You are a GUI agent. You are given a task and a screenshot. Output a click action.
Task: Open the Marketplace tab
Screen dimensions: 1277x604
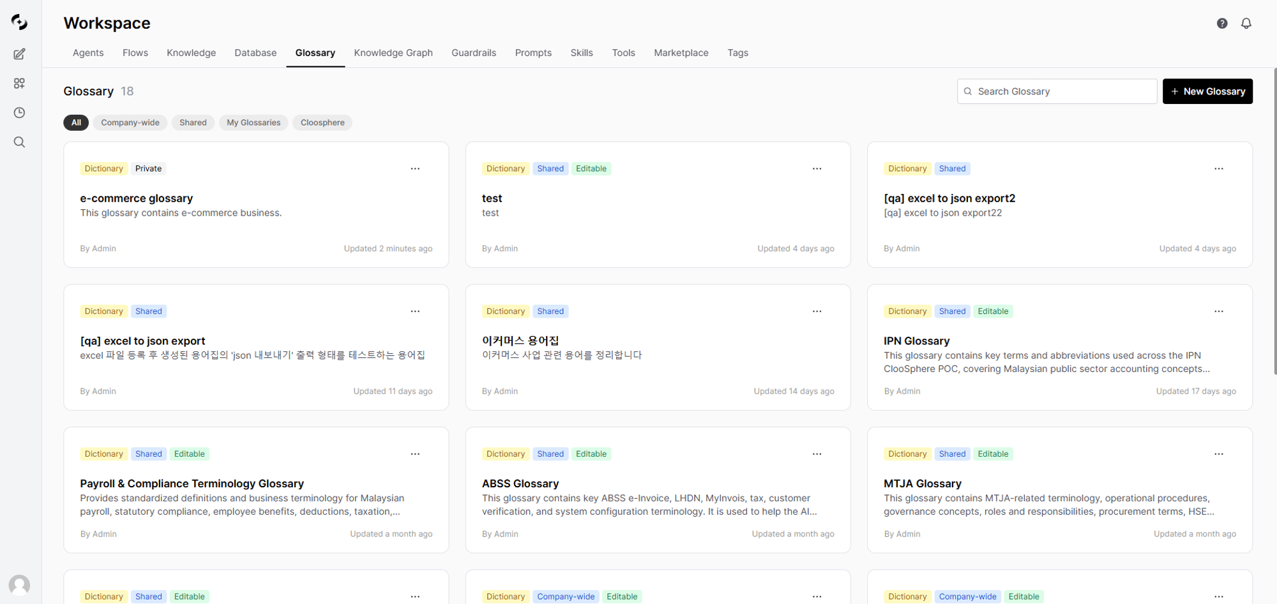pos(681,53)
